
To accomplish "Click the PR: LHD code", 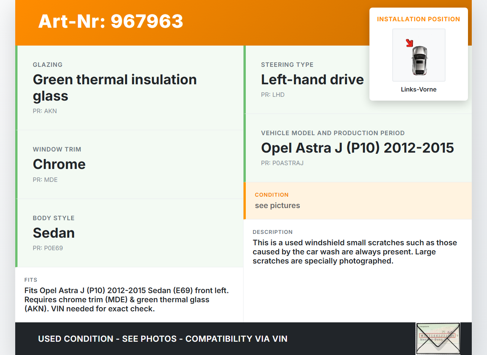I will pos(273,95).
